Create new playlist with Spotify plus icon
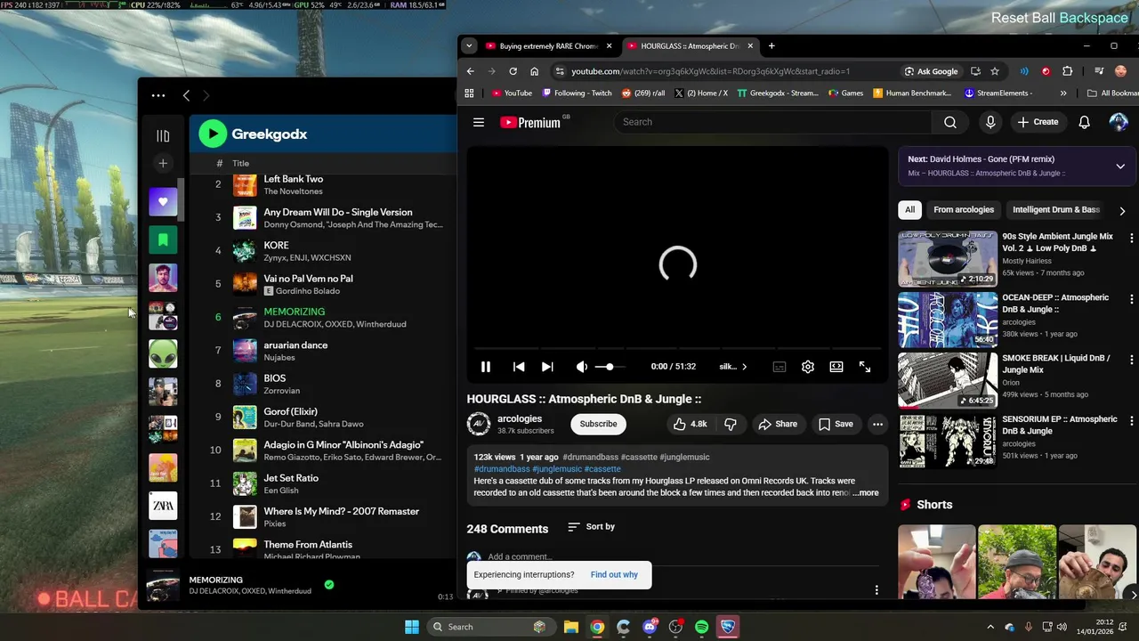Viewport: 1139px width, 641px height. click(163, 164)
